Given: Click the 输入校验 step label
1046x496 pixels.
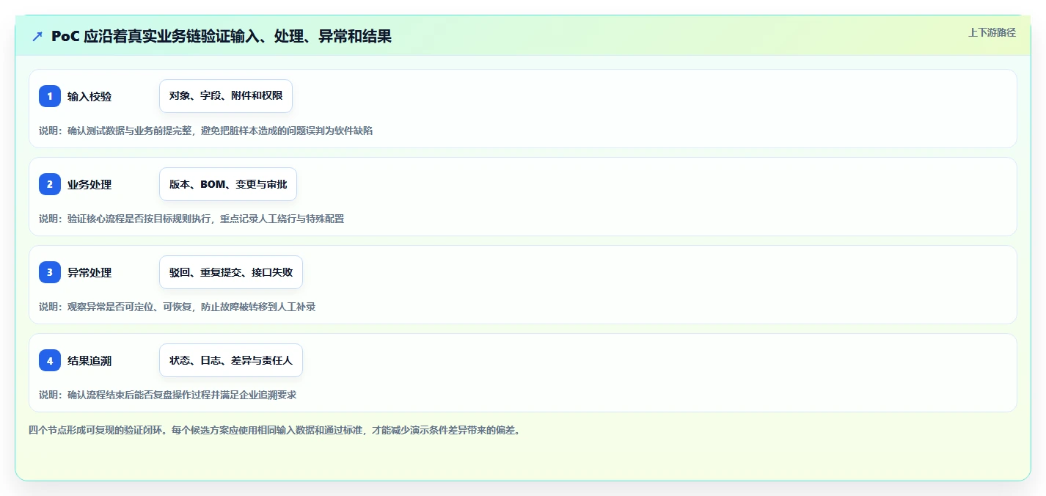Looking at the screenshot, I should 89,97.
